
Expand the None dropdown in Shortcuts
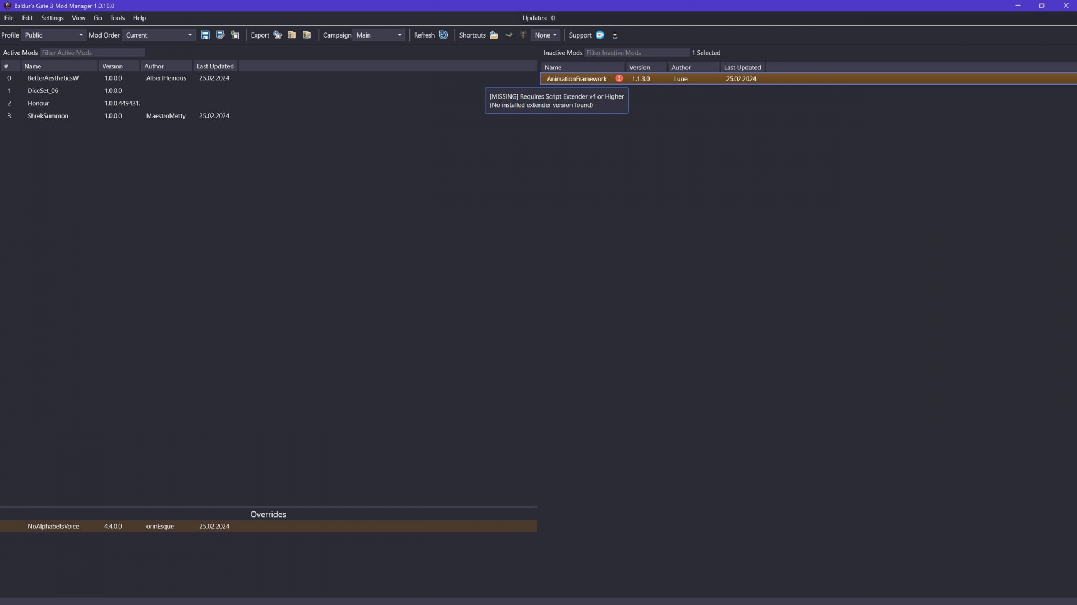(545, 35)
